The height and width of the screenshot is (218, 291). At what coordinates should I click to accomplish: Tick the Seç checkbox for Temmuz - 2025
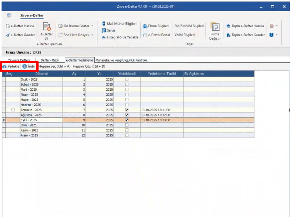click(x=13, y=110)
